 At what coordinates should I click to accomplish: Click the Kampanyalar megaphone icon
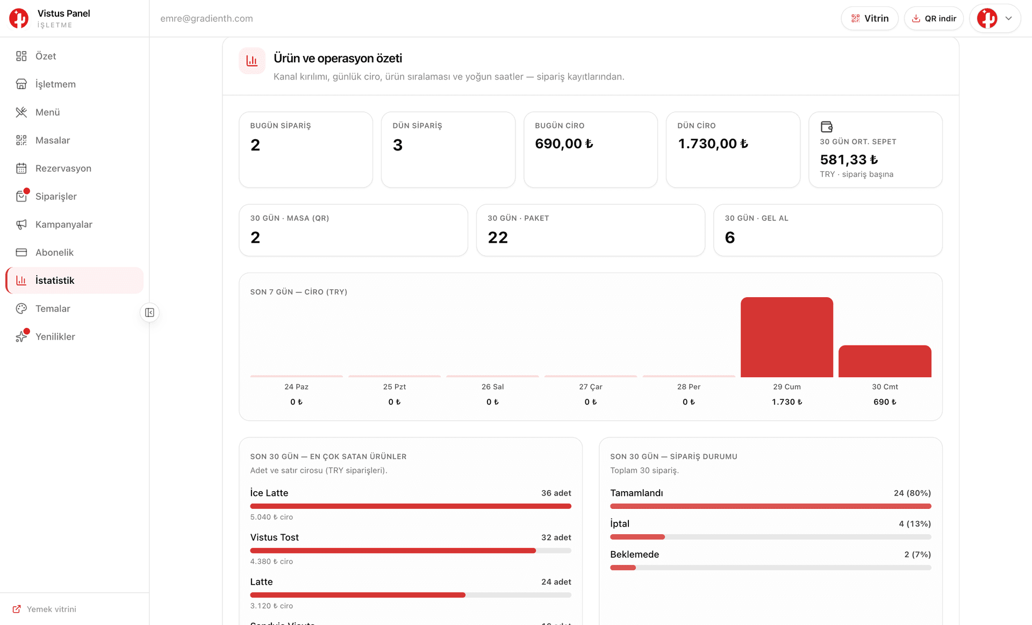tap(21, 224)
